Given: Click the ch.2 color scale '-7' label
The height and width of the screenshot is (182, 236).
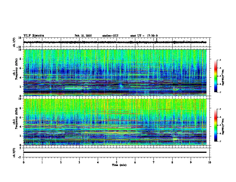Looking at the screenshot, I should point(220,141).
